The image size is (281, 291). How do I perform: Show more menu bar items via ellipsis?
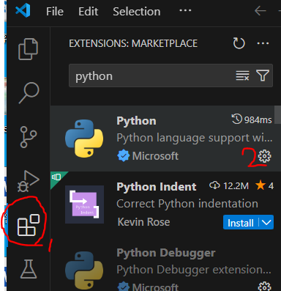[185, 11]
